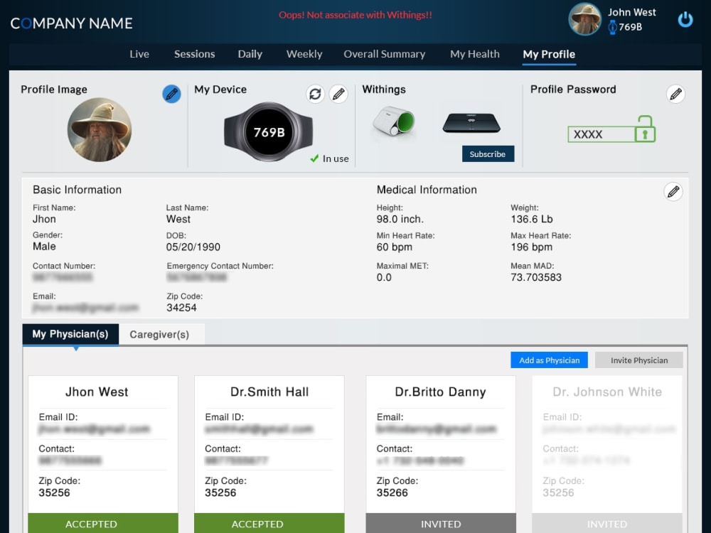Click INVITED status on Dr. Johnson White card
This screenshot has height=533, width=711.
[607, 524]
